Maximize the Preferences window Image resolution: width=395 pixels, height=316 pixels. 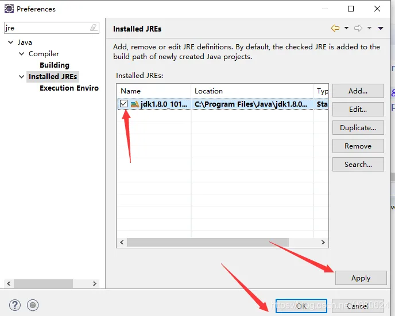click(x=351, y=9)
